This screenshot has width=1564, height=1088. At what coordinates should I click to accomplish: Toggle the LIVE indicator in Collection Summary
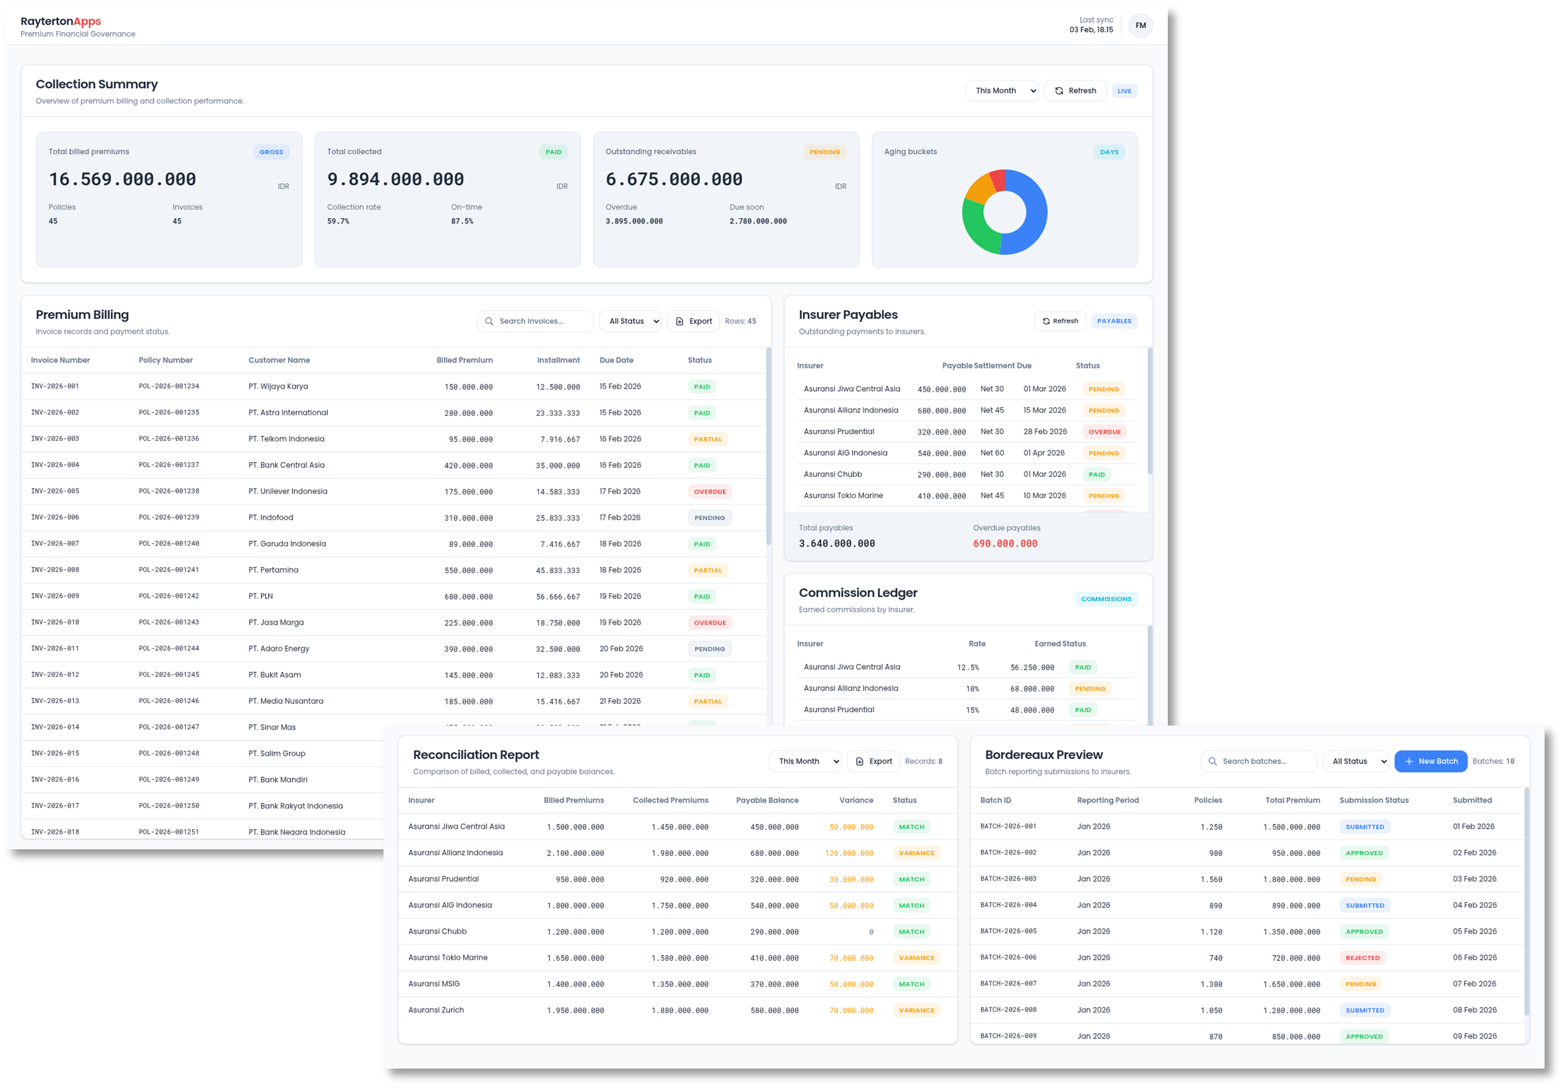coord(1124,90)
